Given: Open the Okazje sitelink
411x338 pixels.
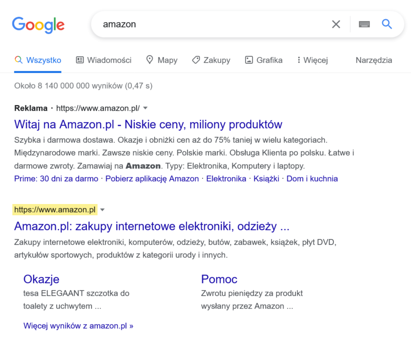Looking at the screenshot, I should tap(41, 279).
